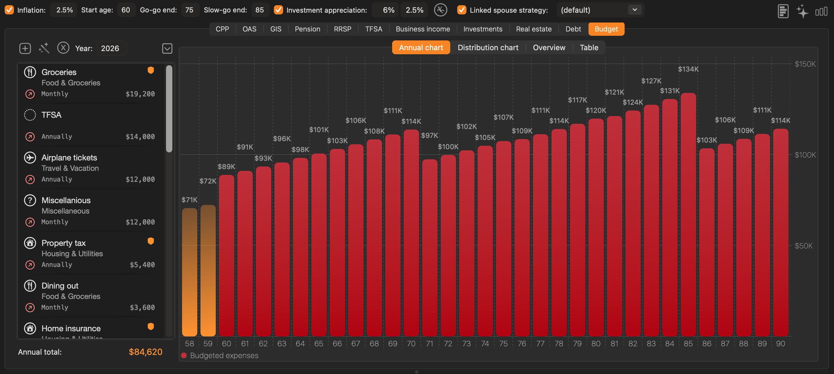This screenshot has height=374, width=834.
Task: Open the TFSA tab
Action: click(x=374, y=29)
